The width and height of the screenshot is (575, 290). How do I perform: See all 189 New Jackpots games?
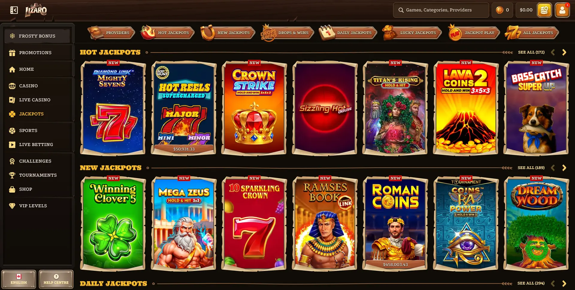point(531,168)
